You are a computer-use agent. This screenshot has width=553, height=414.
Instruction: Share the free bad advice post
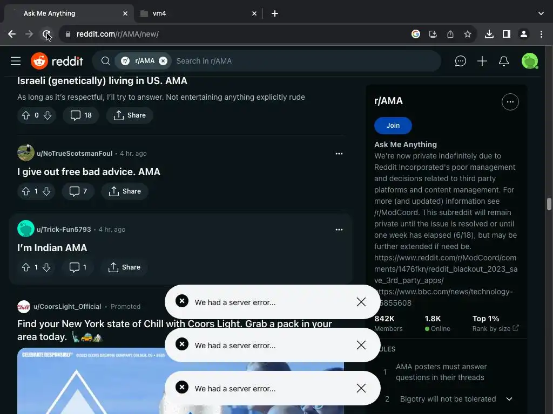point(125,191)
